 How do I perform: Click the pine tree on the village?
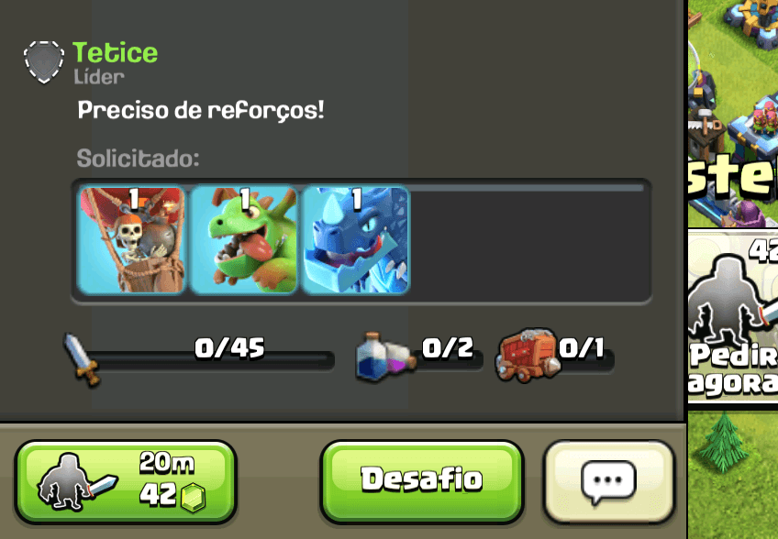point(725,443)
